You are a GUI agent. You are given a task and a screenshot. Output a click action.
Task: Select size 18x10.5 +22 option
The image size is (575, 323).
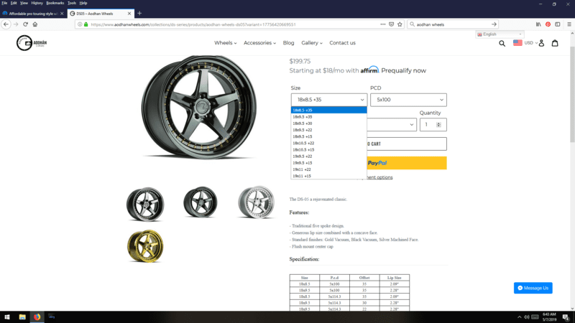(328, 143)
